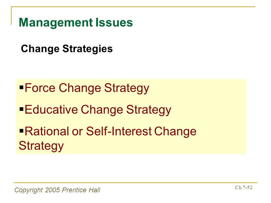Click the word Self-Interest in third bullet
Viewport: 271px width, 203px height.
tap(119, 131)
